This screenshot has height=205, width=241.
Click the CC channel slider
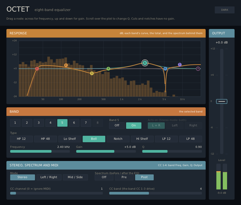pos(57,193)
